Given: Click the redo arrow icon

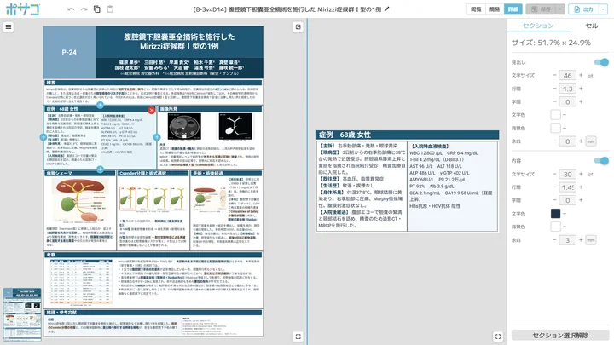Looking at the screenshot, I should [x=84, y=9].
